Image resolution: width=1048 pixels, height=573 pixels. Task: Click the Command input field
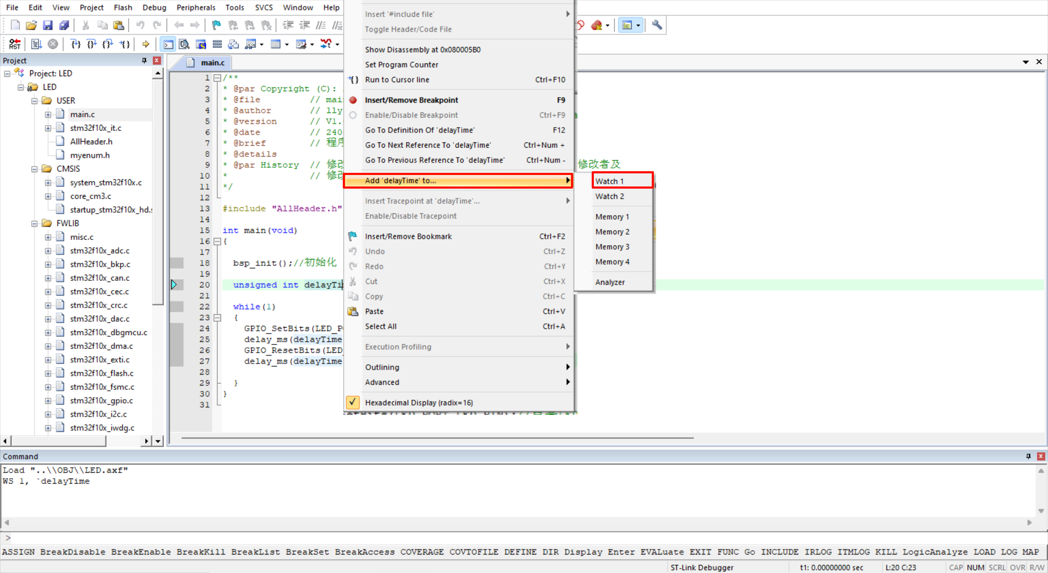[524, 538]
